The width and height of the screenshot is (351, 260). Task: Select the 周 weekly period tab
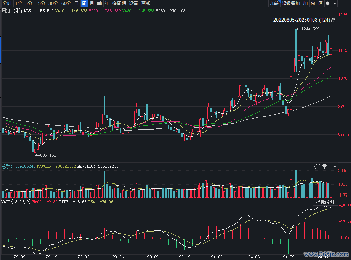click(84, 3)
